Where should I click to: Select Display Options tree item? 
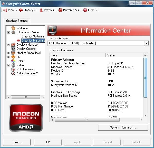click(x=26, y=49)
